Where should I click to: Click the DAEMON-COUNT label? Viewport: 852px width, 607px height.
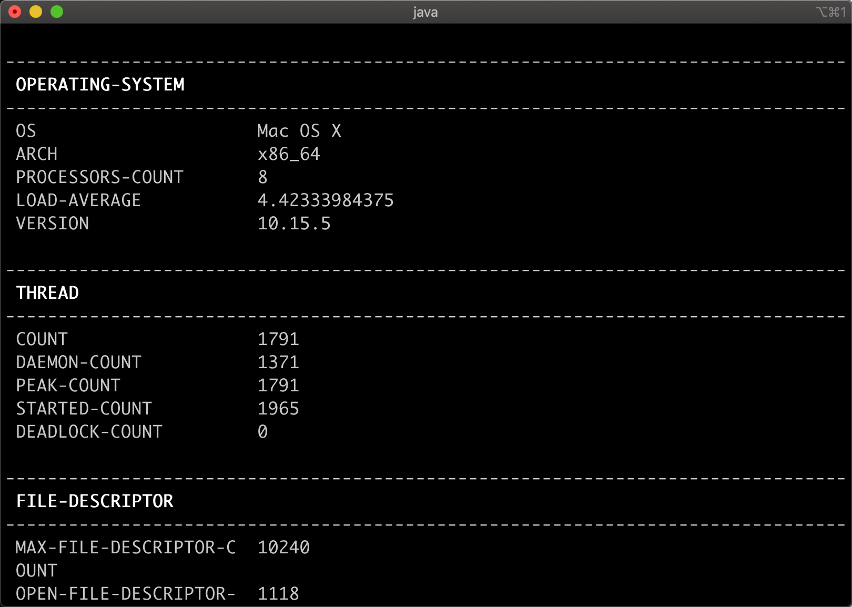pyautogui.click(x=78, y=362)
